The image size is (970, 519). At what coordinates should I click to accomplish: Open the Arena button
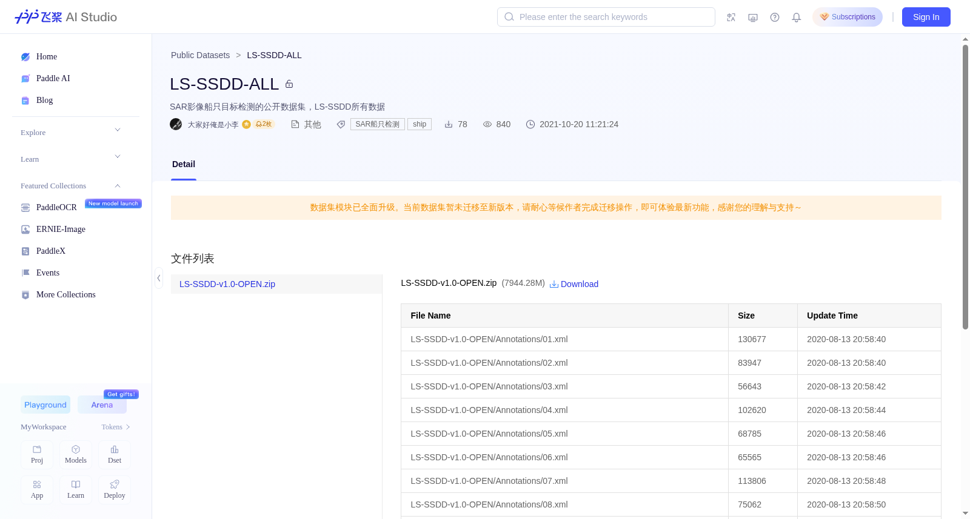[x=102, y=405]
